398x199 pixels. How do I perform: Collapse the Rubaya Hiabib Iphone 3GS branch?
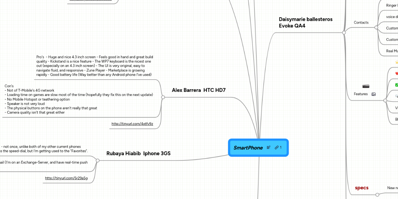[x=98, y=160]
